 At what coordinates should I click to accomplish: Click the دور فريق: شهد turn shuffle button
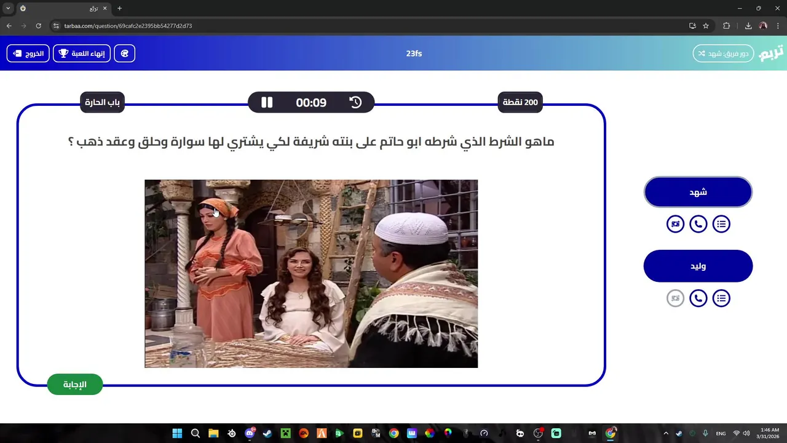[724, 54]
